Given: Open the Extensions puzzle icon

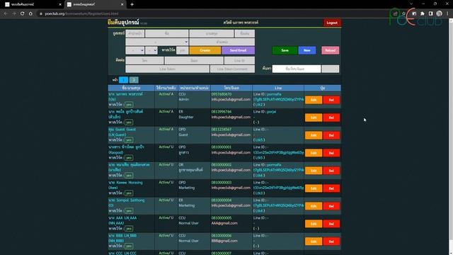Looking at the screenshot, I should pyautogui.click(x=423, y=13).
